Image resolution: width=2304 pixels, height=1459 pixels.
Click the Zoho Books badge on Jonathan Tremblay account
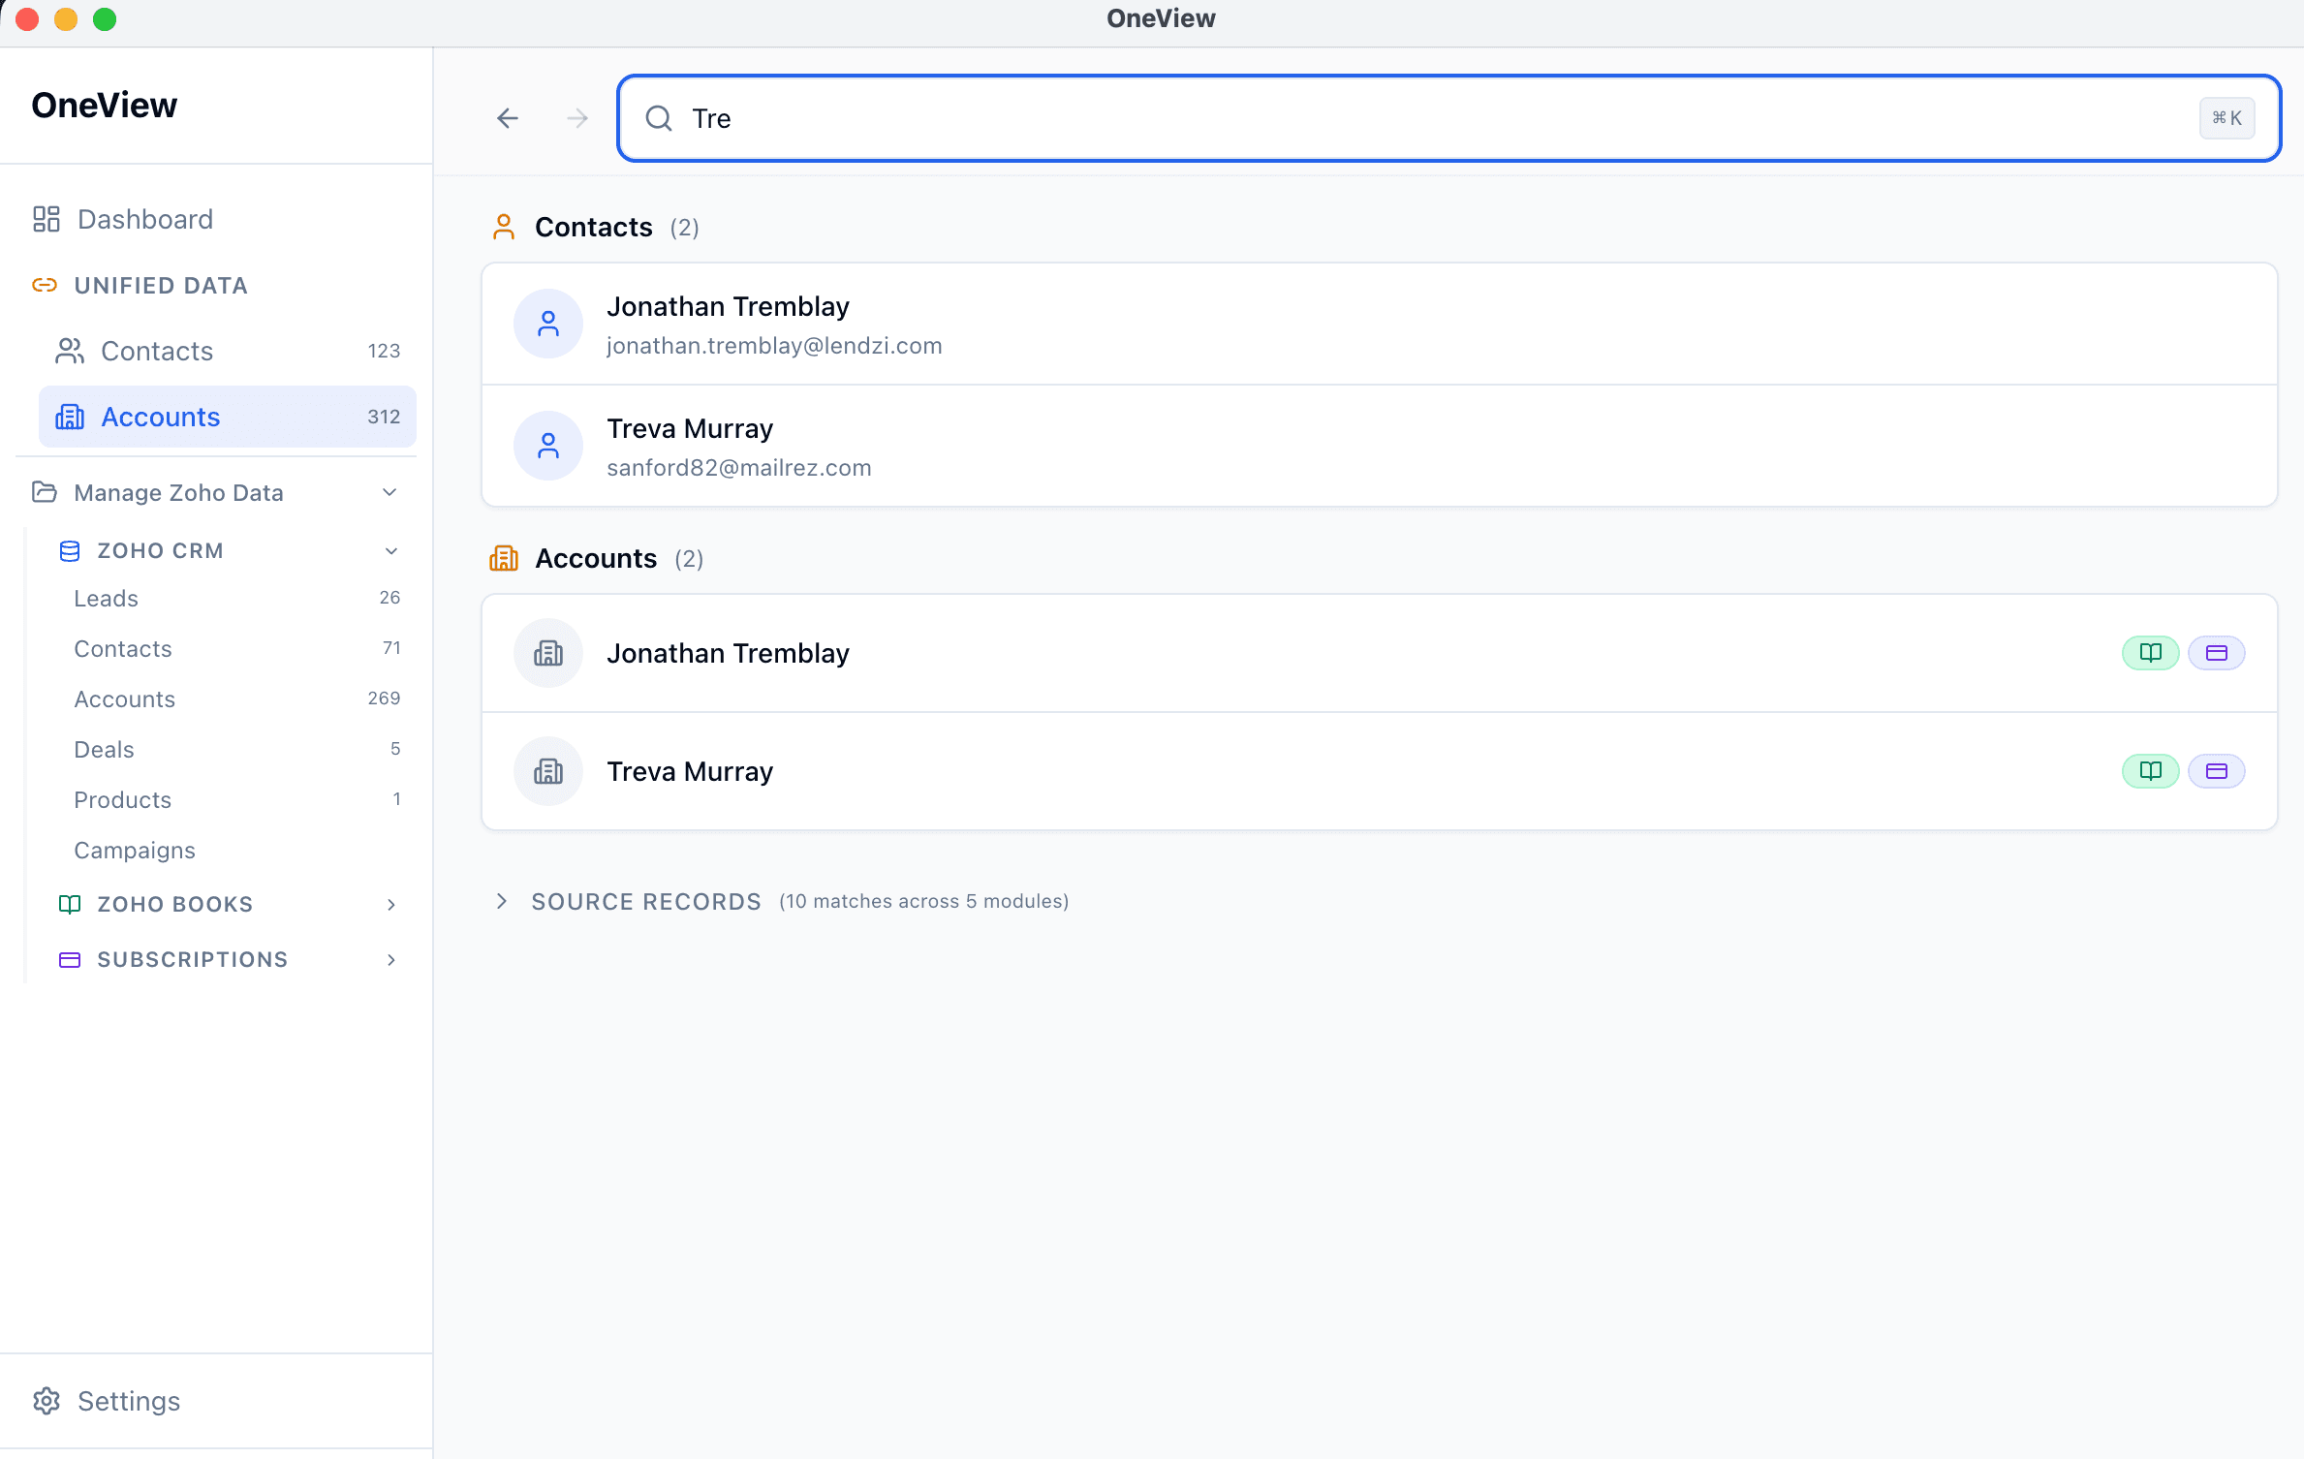coord(2150,652)
